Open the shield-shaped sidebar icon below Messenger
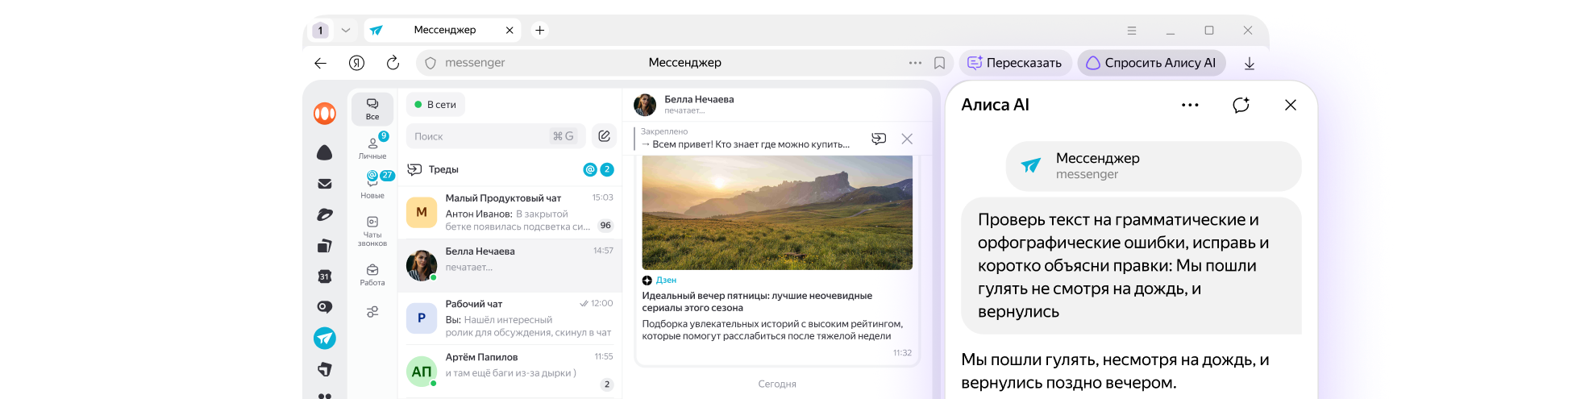This screenshot has width=1572, height=399. coord(325,369)
